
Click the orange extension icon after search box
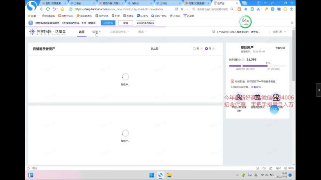pos(239,9)
